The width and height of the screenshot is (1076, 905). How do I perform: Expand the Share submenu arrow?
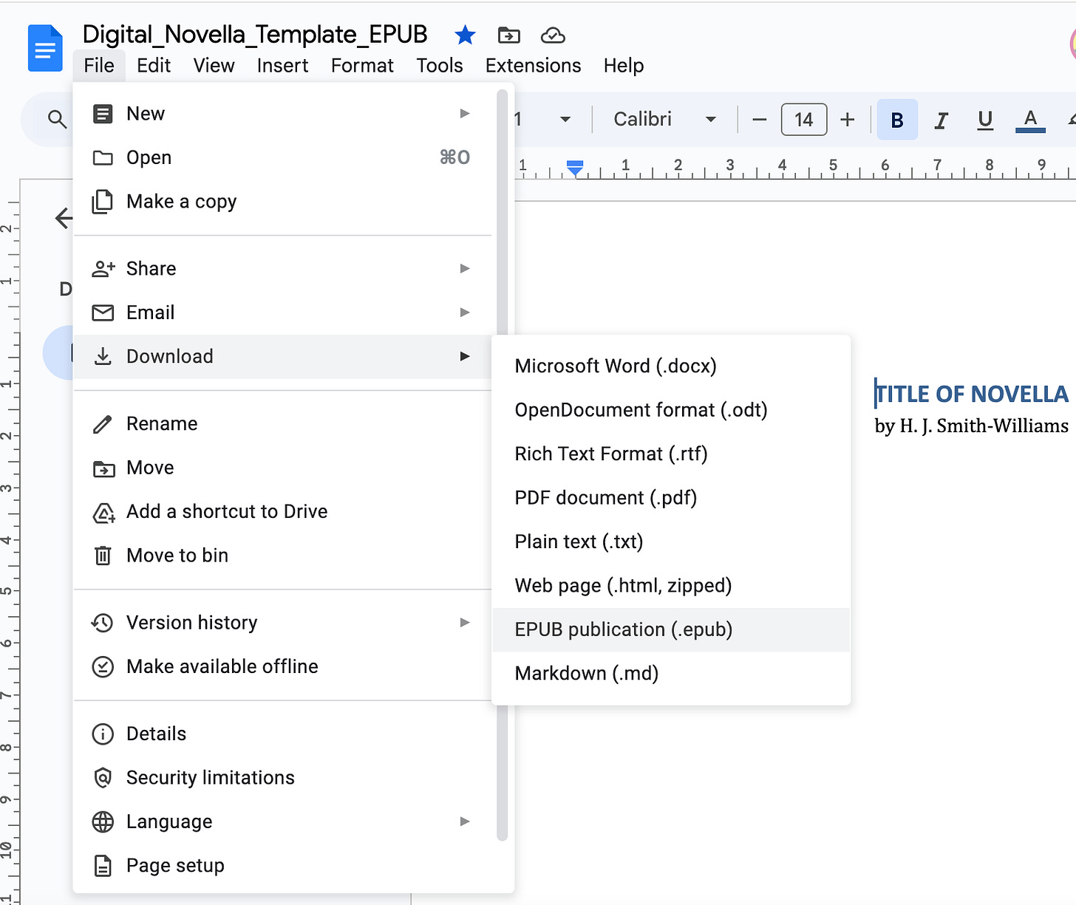click(x=465, y=268)
